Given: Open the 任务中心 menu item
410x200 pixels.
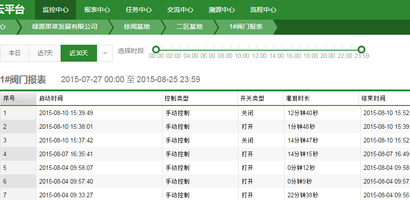Looking at the screenshot, I should pos(138,10).
